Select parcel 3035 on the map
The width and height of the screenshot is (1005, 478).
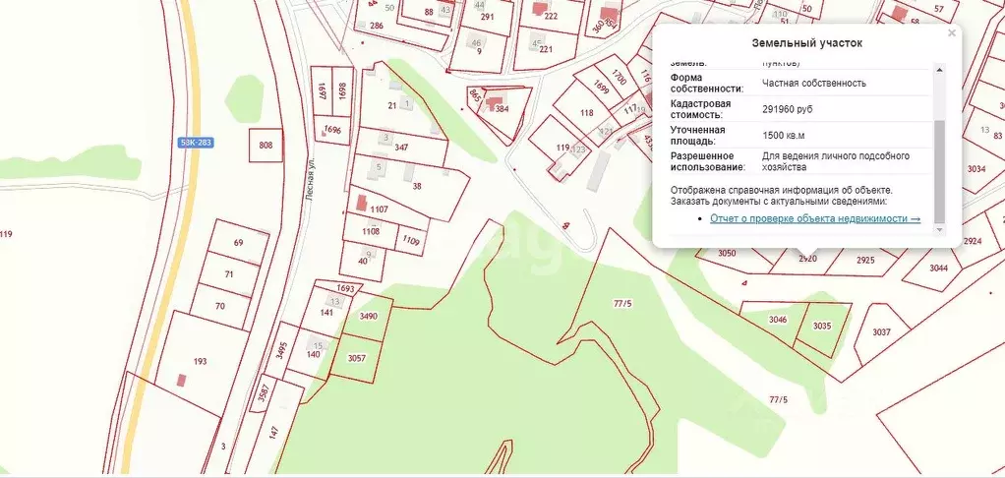822,328
